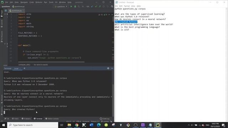Click the "FILE_MATCHES = 1" code line
The width and height of the screenshot is (228, 128).
click(27, 33)
